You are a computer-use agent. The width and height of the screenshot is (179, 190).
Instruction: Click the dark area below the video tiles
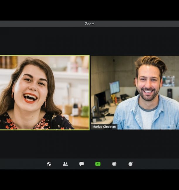pyautogui.click(x=90, y=145)
